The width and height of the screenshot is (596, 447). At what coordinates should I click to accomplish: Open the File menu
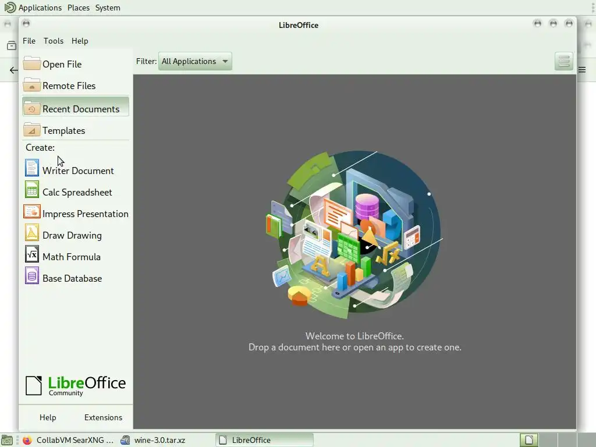point(29,41)
